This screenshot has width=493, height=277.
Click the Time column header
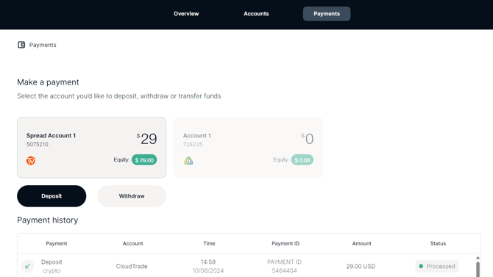pyautogui.click(x=209, y=243)
